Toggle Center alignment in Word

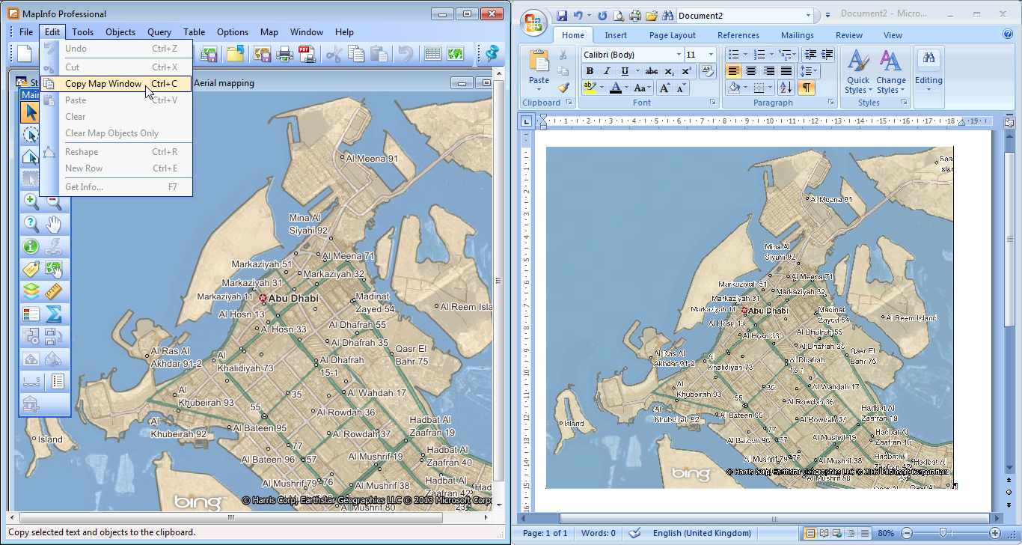(750, 71)
